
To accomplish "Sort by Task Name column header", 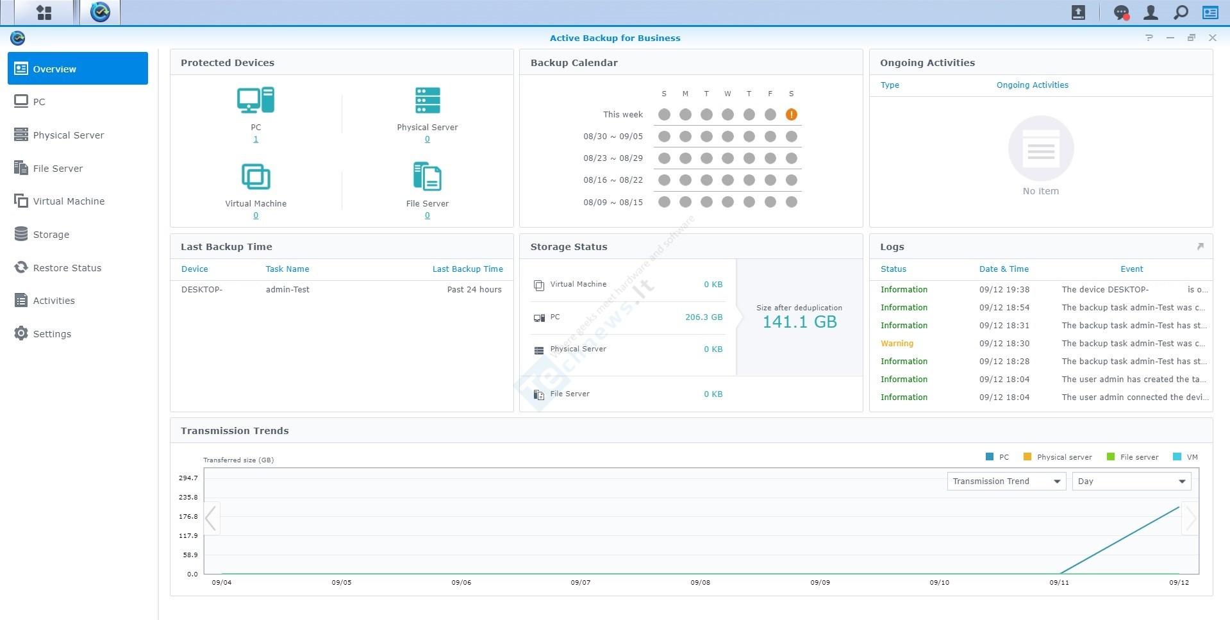I will point(287,269).
